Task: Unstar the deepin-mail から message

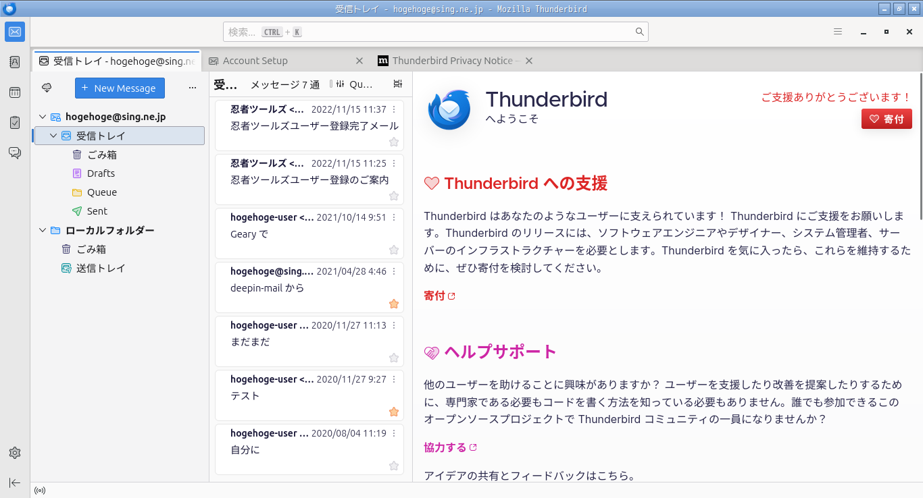Action: pyautogui.click(x=394, y=304)
